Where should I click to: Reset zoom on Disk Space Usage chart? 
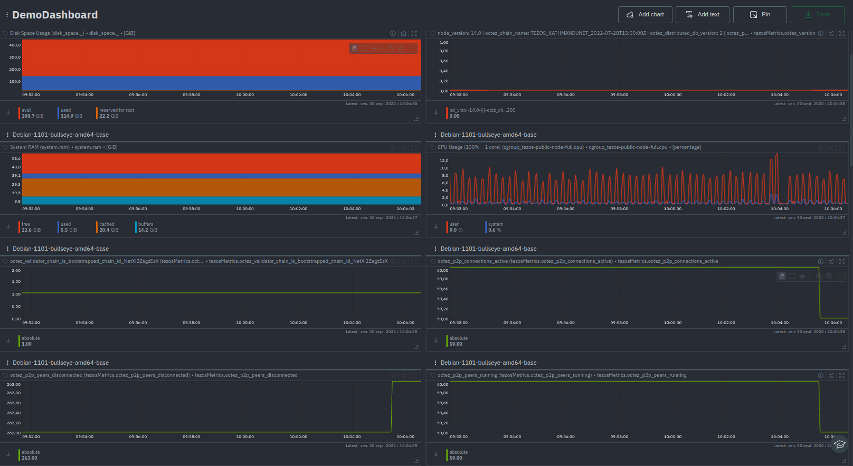pos(412,48)
